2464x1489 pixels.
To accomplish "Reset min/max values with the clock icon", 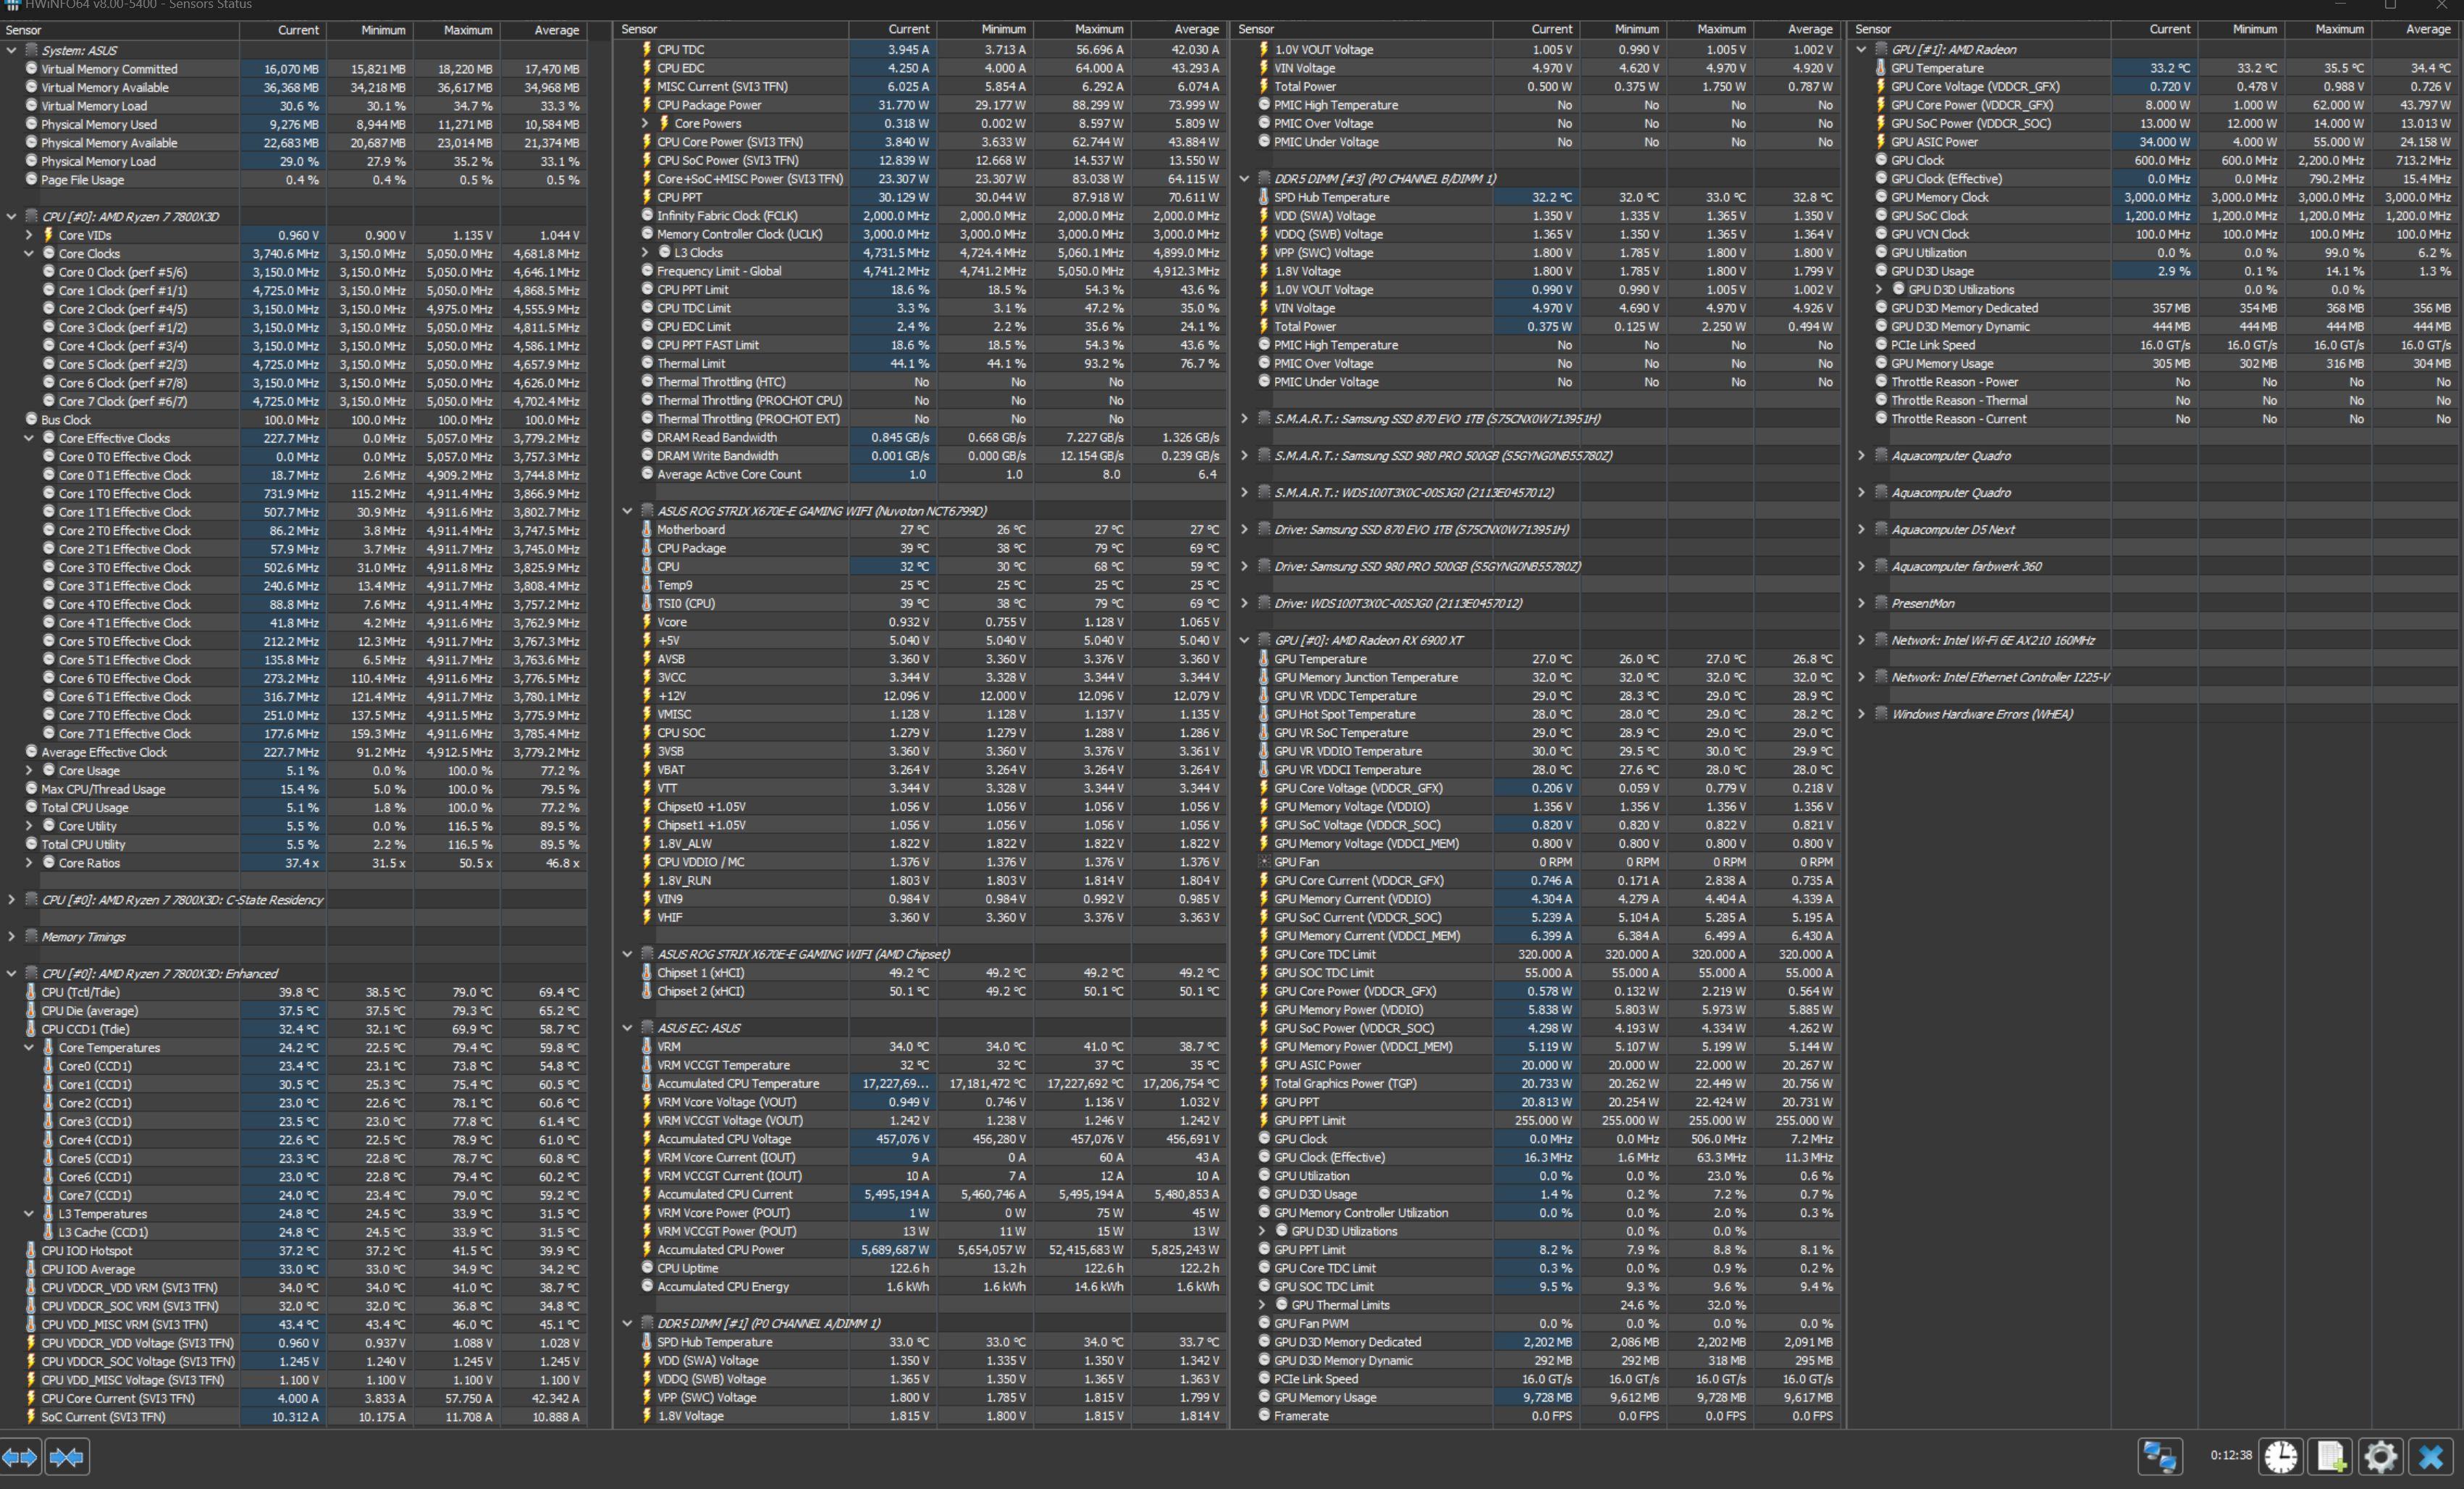I will click(2281, 1456).
